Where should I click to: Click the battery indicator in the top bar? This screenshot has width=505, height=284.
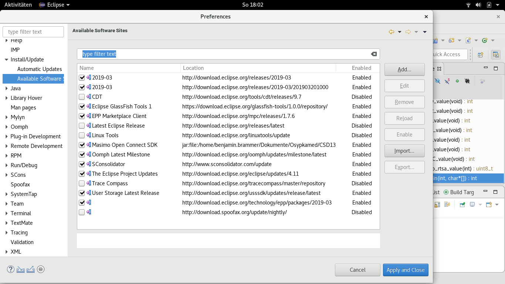click(489, 5)
